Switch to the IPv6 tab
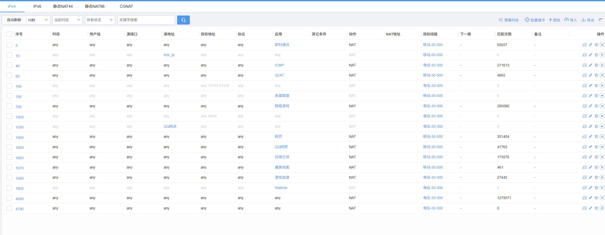The width and height of the screenshot is (605, 235). (37, 6)
